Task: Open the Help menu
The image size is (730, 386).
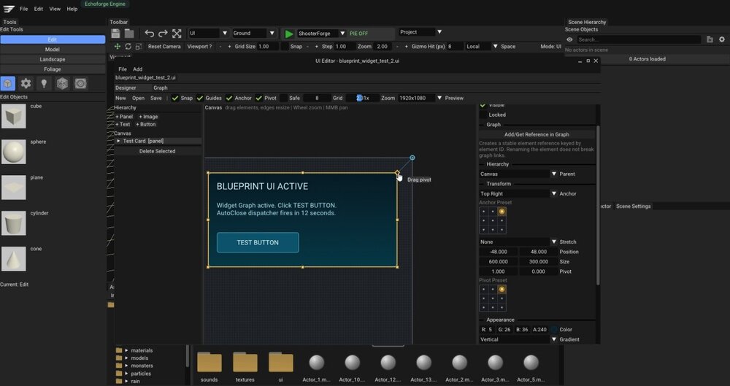Action: (72, 9)
